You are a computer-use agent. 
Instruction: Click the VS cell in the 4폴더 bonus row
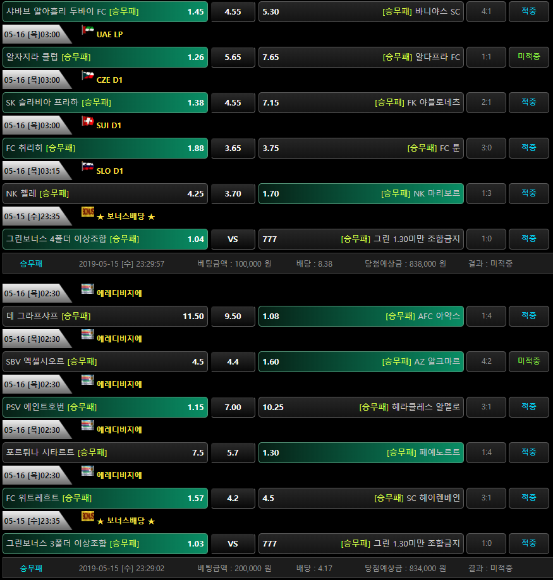233,239
